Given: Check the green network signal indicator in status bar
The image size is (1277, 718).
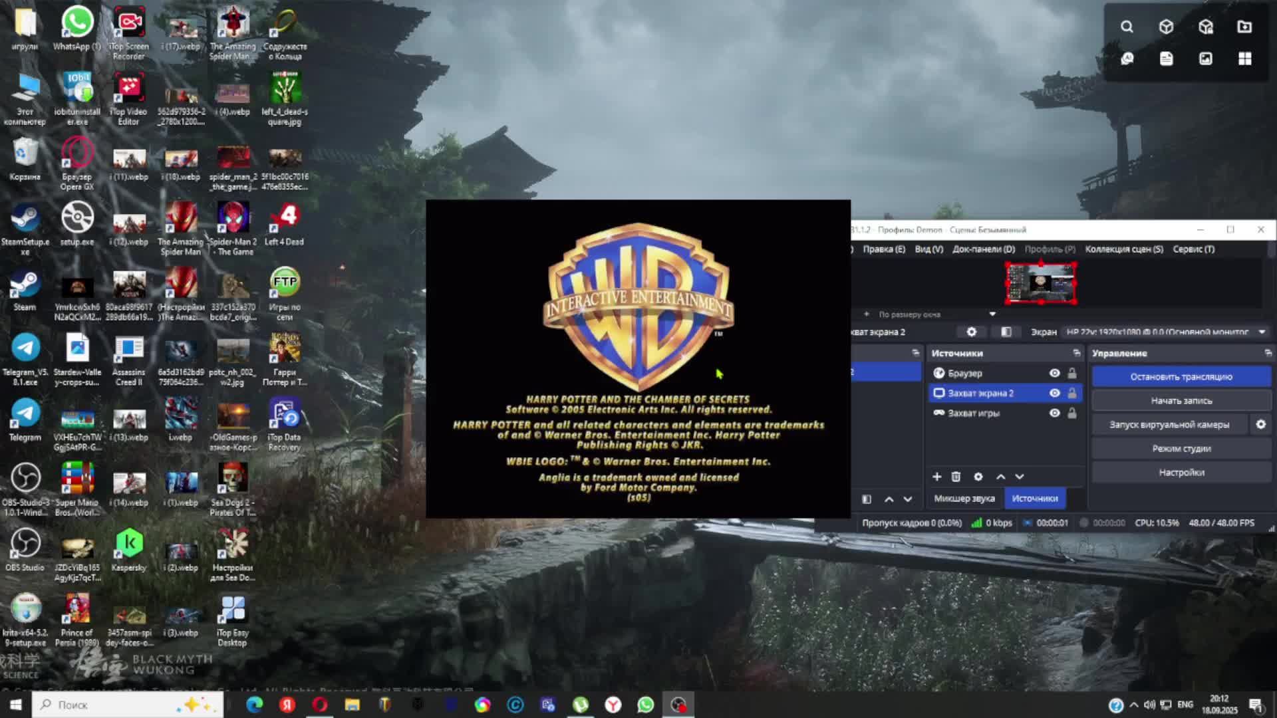Looking at the screenshot, I should tap(976, 523).
